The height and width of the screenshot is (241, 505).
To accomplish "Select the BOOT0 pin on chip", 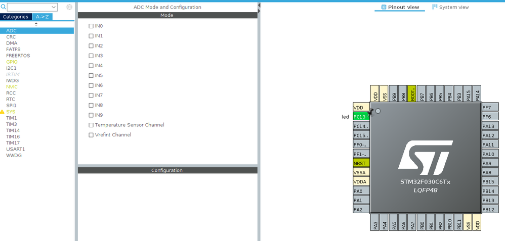I will 412,93.
